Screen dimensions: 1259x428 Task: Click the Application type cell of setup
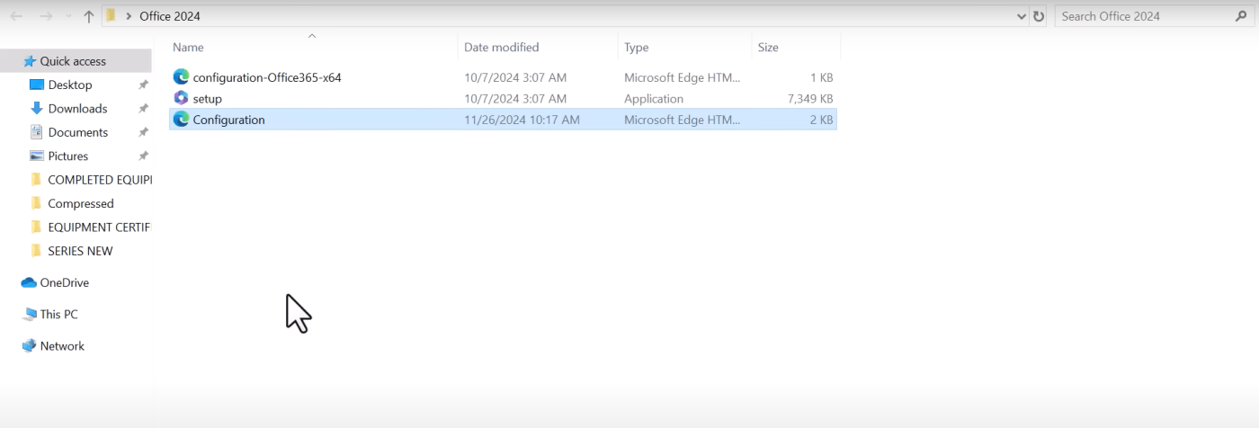654,99
